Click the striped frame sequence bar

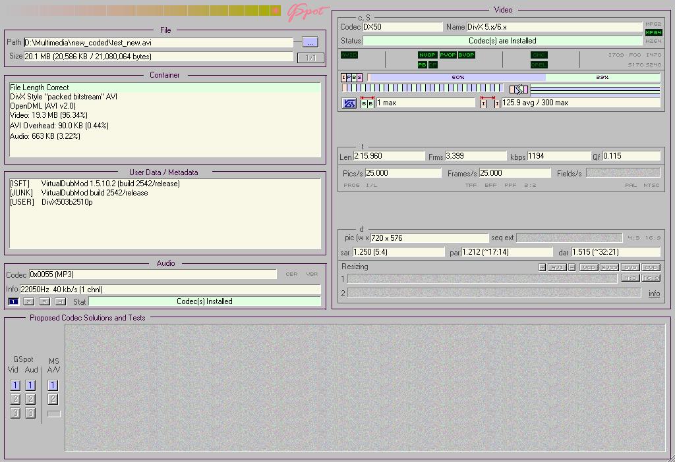423,88
